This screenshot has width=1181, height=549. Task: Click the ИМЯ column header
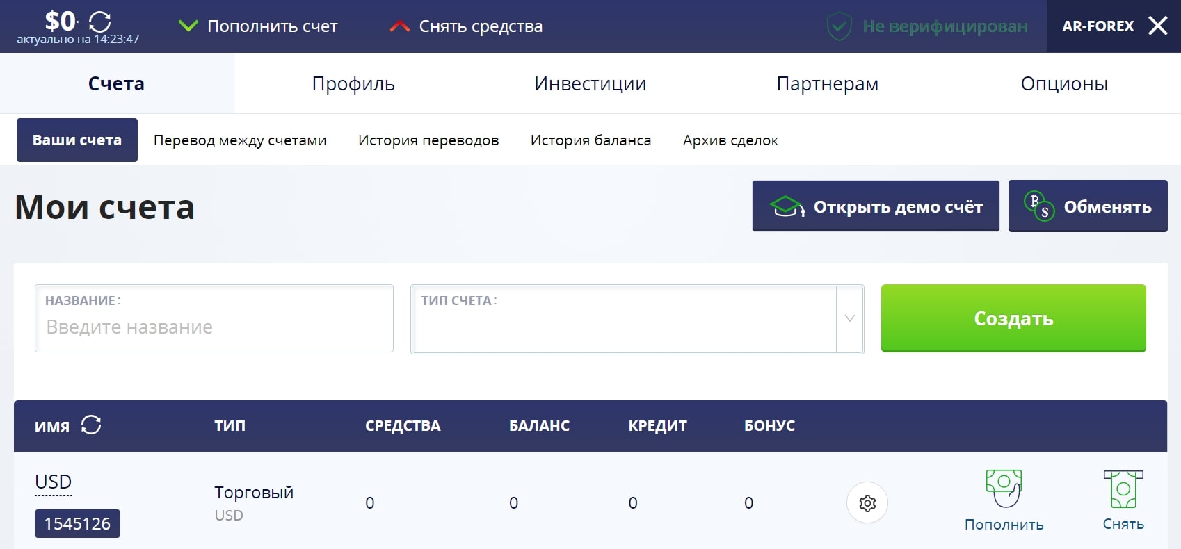(52, 427)
